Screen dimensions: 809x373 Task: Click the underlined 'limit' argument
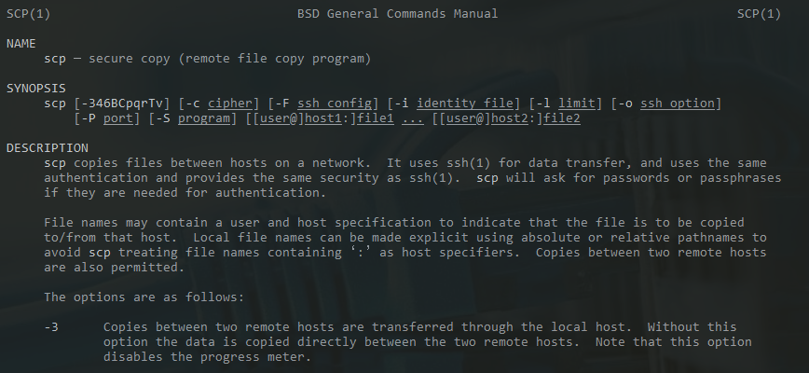click(576, 104)
